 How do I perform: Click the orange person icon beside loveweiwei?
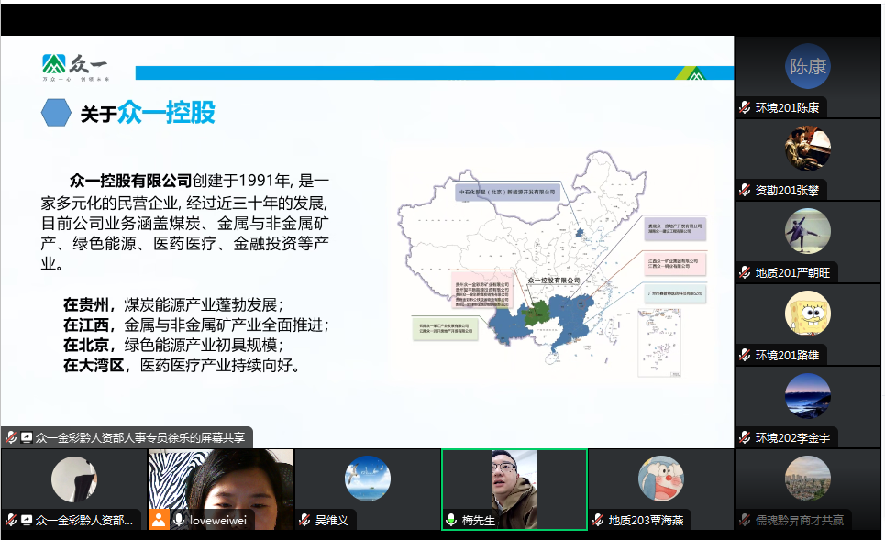159,521
